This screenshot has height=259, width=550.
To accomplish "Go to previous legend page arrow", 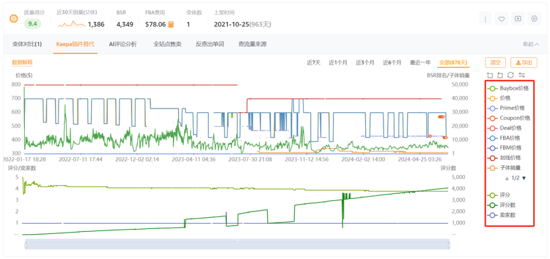I will coord(507,178).
